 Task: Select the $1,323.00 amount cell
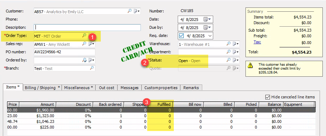(38, 116)
